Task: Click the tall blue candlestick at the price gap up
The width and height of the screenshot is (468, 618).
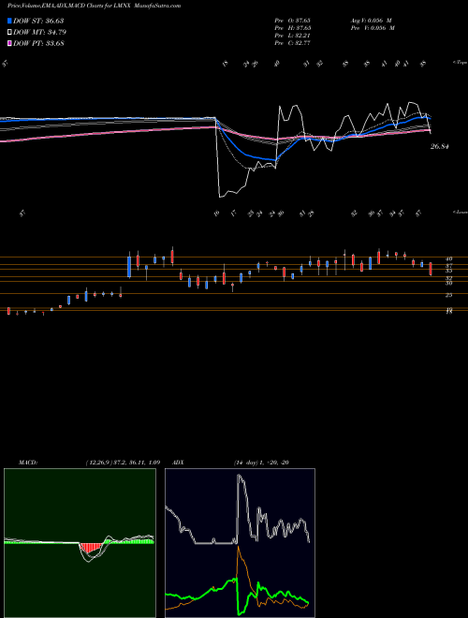Action: pyautogui.click(x=129, y=267)
